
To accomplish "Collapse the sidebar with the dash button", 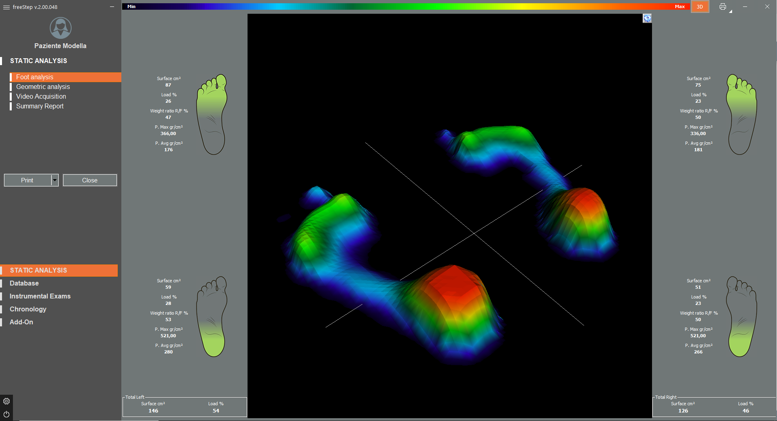I will (112, 7).
